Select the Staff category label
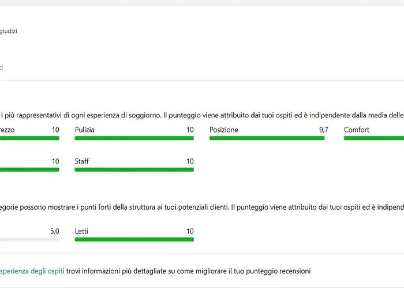The width and height of the screenshot is (404, 288). 82,162
